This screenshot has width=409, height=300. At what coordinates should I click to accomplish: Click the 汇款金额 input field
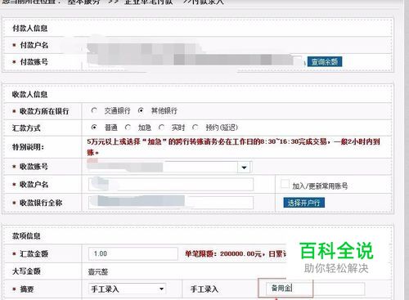coord(133,253)
